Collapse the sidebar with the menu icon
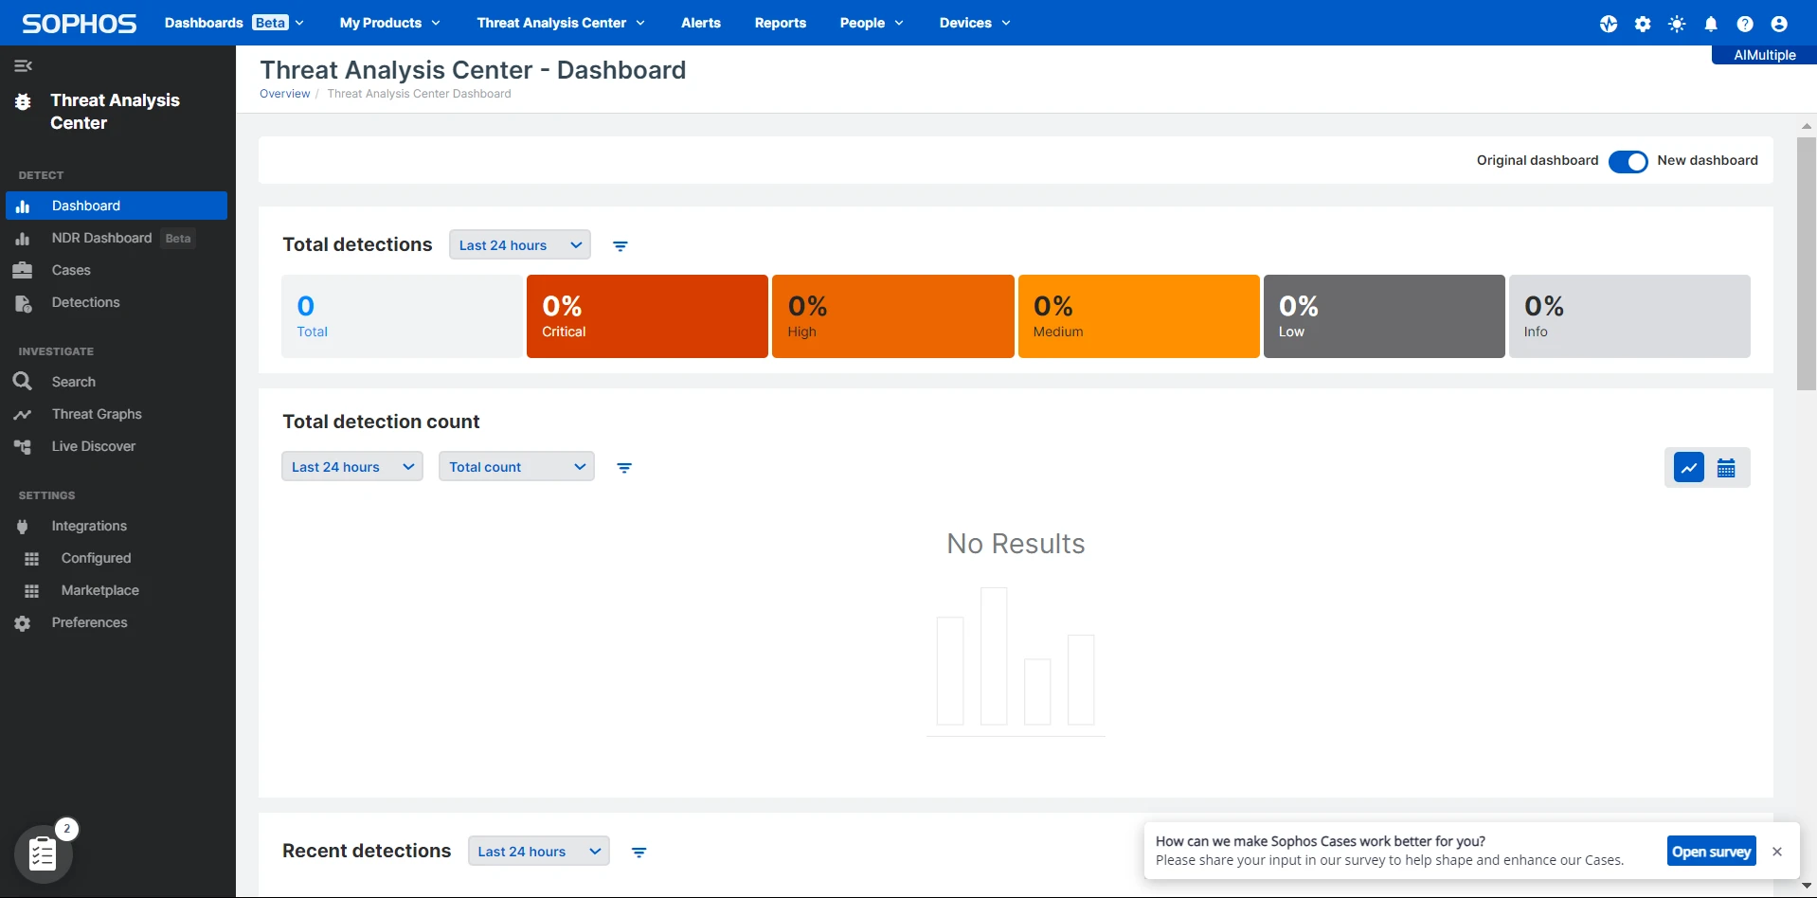Viewport: 1817px width, 898px height. click(24, 65)
